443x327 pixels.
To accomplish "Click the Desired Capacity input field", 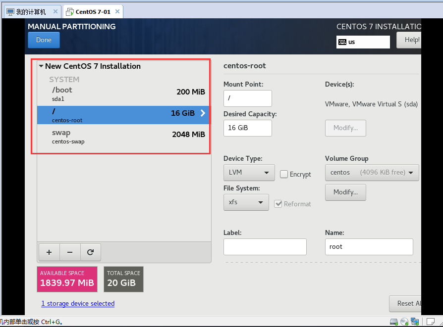I will 248,128.
